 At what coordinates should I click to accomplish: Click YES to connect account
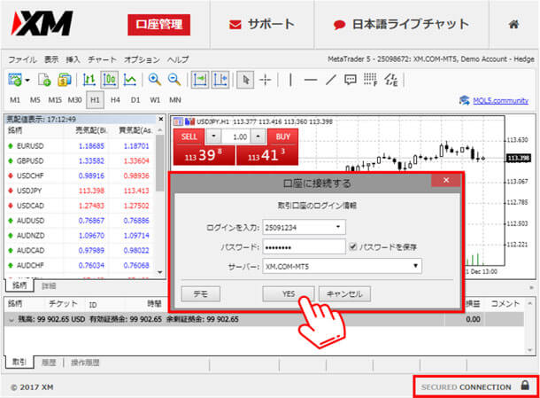(x=289, y=293)
